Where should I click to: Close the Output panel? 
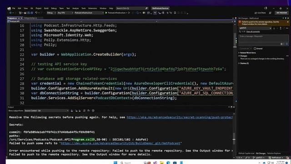pyautogui.click(x=234, y=107)
